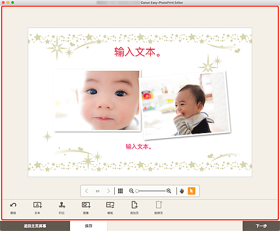Click the zoom slider handle
Viewport: 280px width, 231px height.
[137, 191]
